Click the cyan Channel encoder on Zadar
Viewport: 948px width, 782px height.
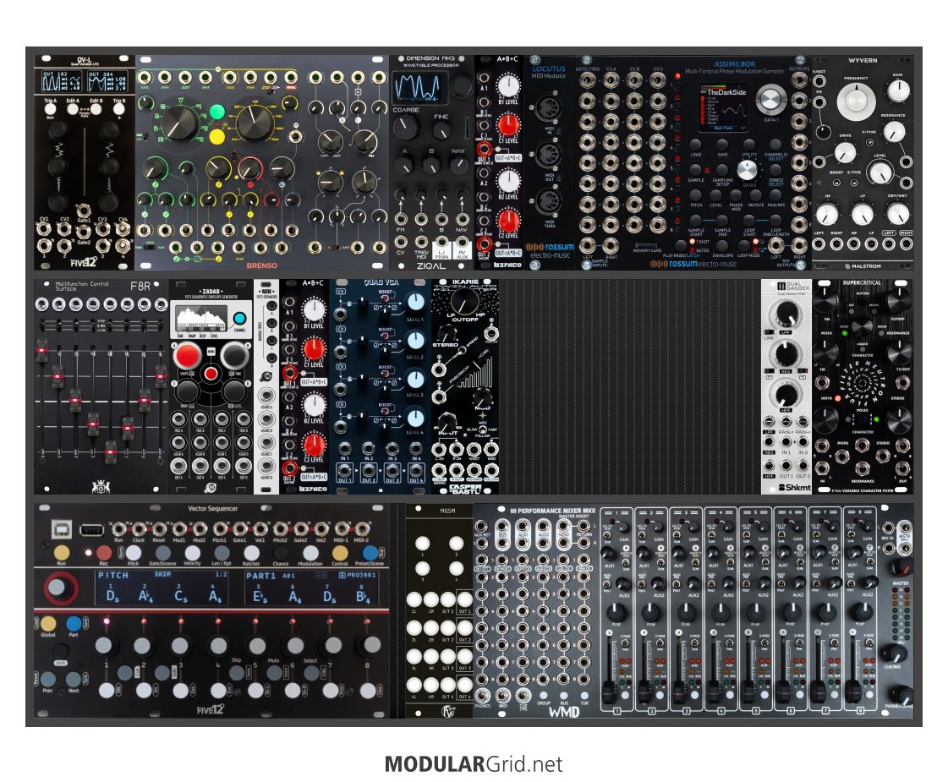click(240, 319)
